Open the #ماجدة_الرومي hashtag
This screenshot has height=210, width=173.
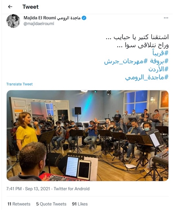(x=147, y=77)
